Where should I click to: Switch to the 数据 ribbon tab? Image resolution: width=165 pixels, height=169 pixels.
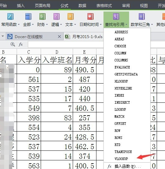(82, 5)
